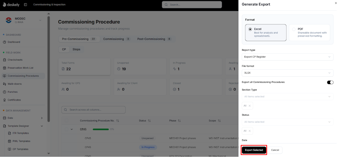Click the CP45 progress bar
Image resolution: width=341 pixels, height=157 pixels.
pyautogui.click(x=101, y=129)
